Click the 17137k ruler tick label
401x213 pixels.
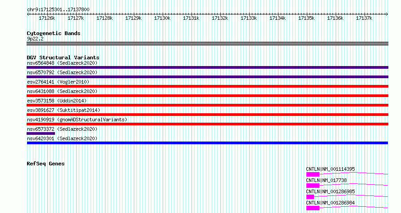[x=364, y=18]
